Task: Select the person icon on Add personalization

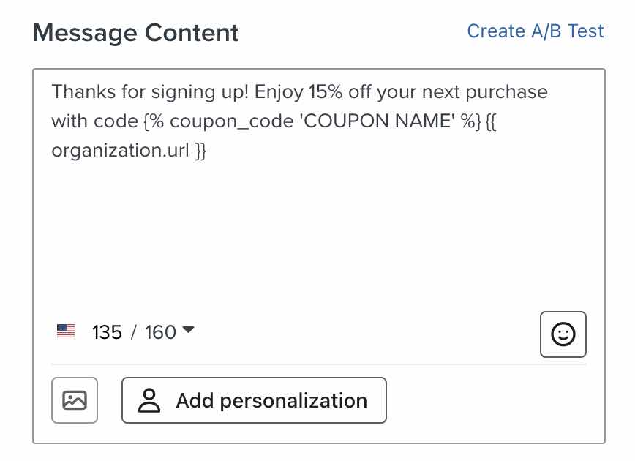Action: (x=149, y=400)
